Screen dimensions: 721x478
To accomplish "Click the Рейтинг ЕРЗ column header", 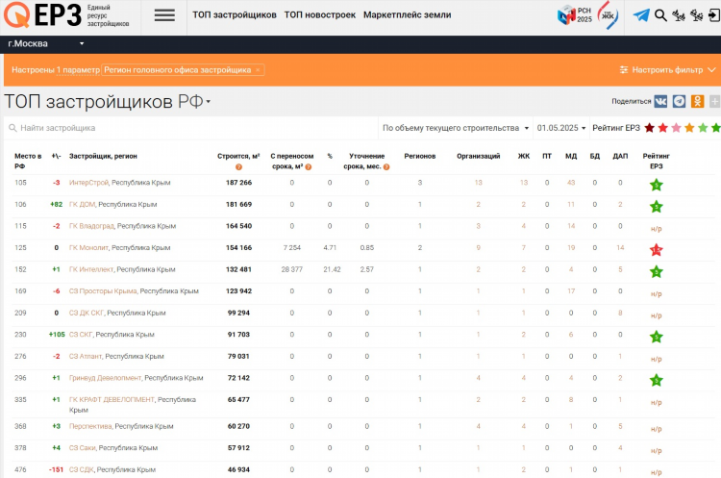I will click(x=657, y=161).
